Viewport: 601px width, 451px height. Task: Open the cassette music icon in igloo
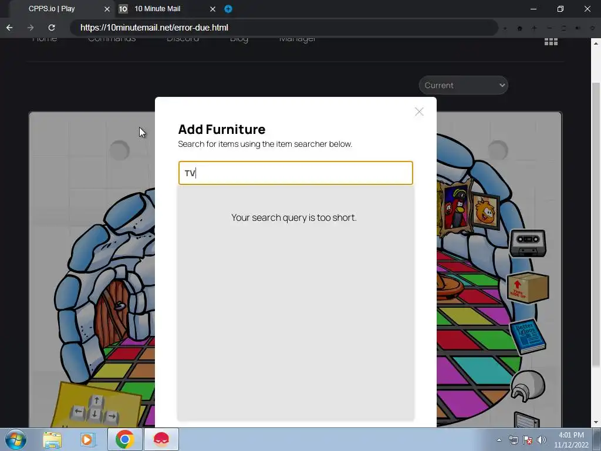(x=528, y=243)
